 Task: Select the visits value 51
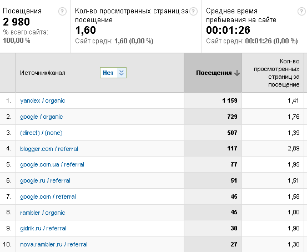234,180
